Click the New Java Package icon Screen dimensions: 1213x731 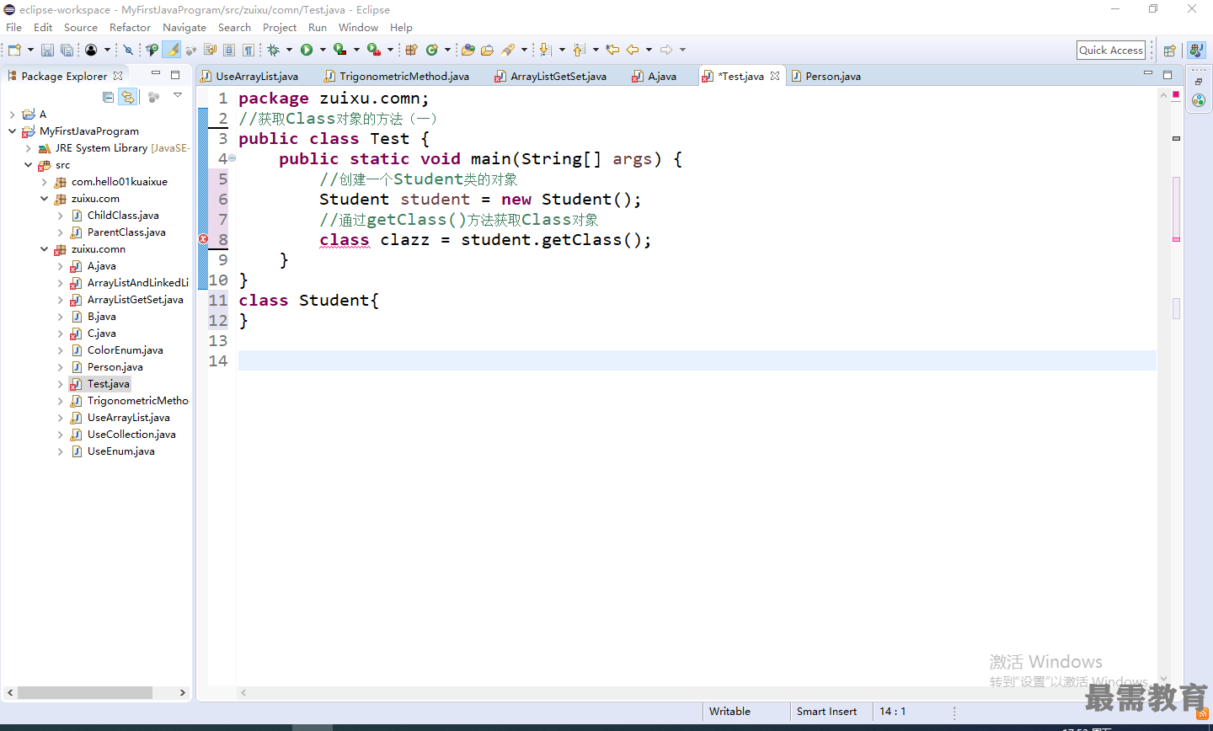point(411,50)
